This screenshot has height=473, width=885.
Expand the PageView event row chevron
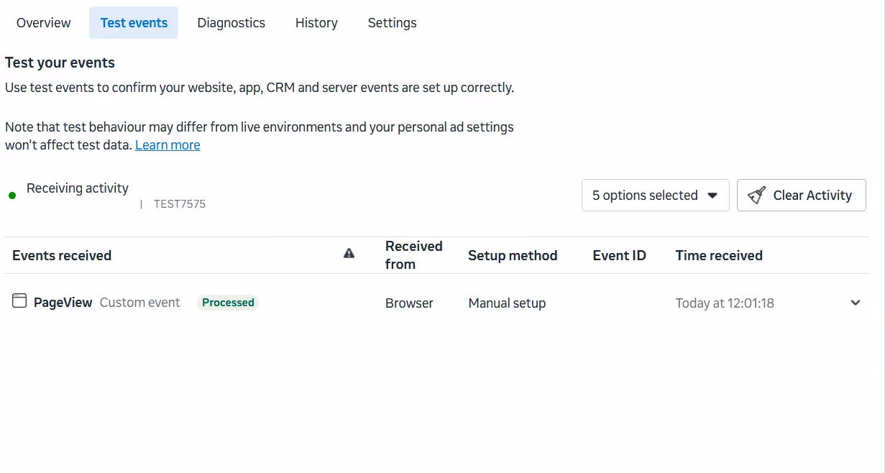click(x=856, y=303)
